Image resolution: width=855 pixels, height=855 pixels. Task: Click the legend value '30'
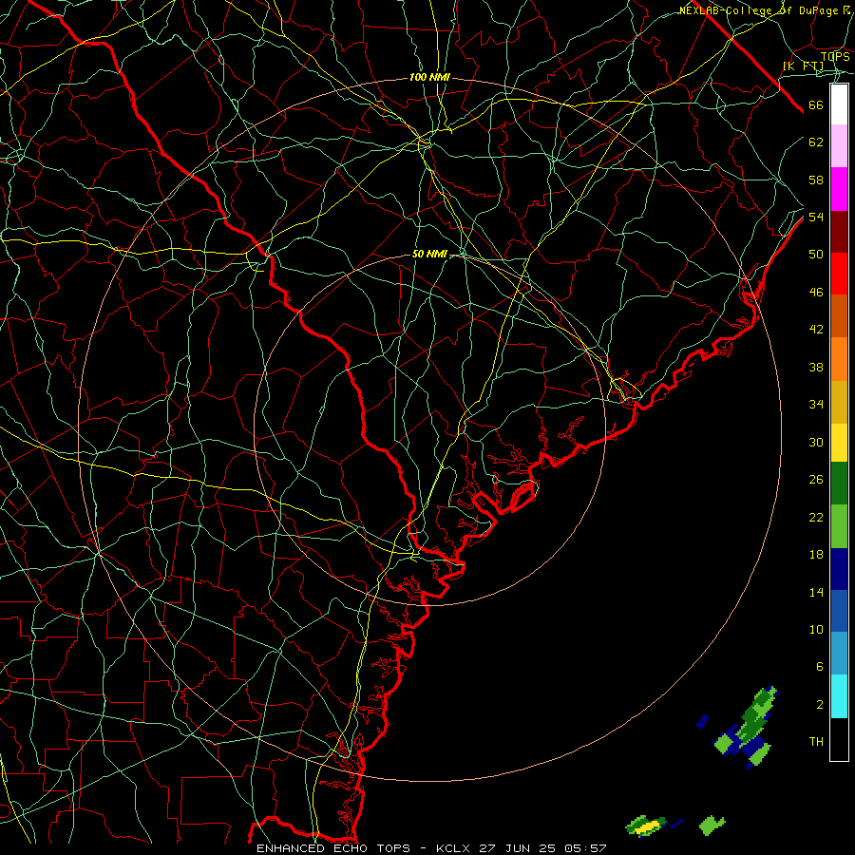[x=816, y=442]
